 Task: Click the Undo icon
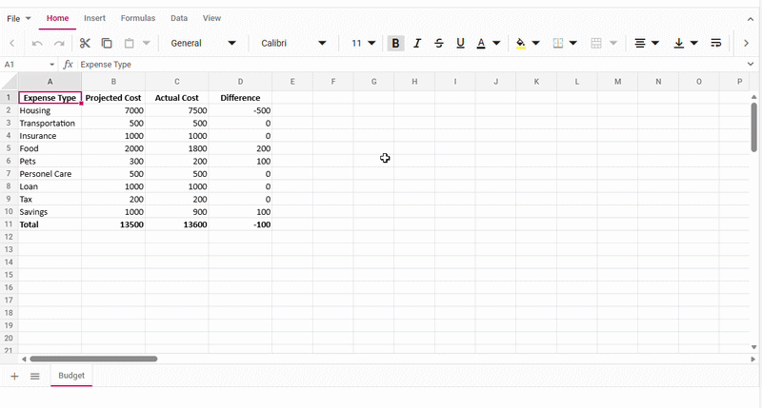click(37, 43)
